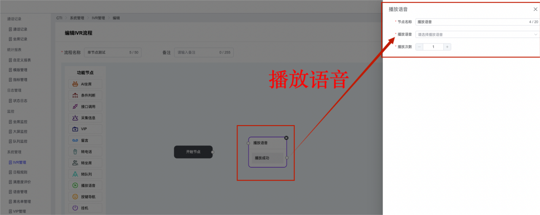Click the 接口调用 node icon

(x=75, y=107)
